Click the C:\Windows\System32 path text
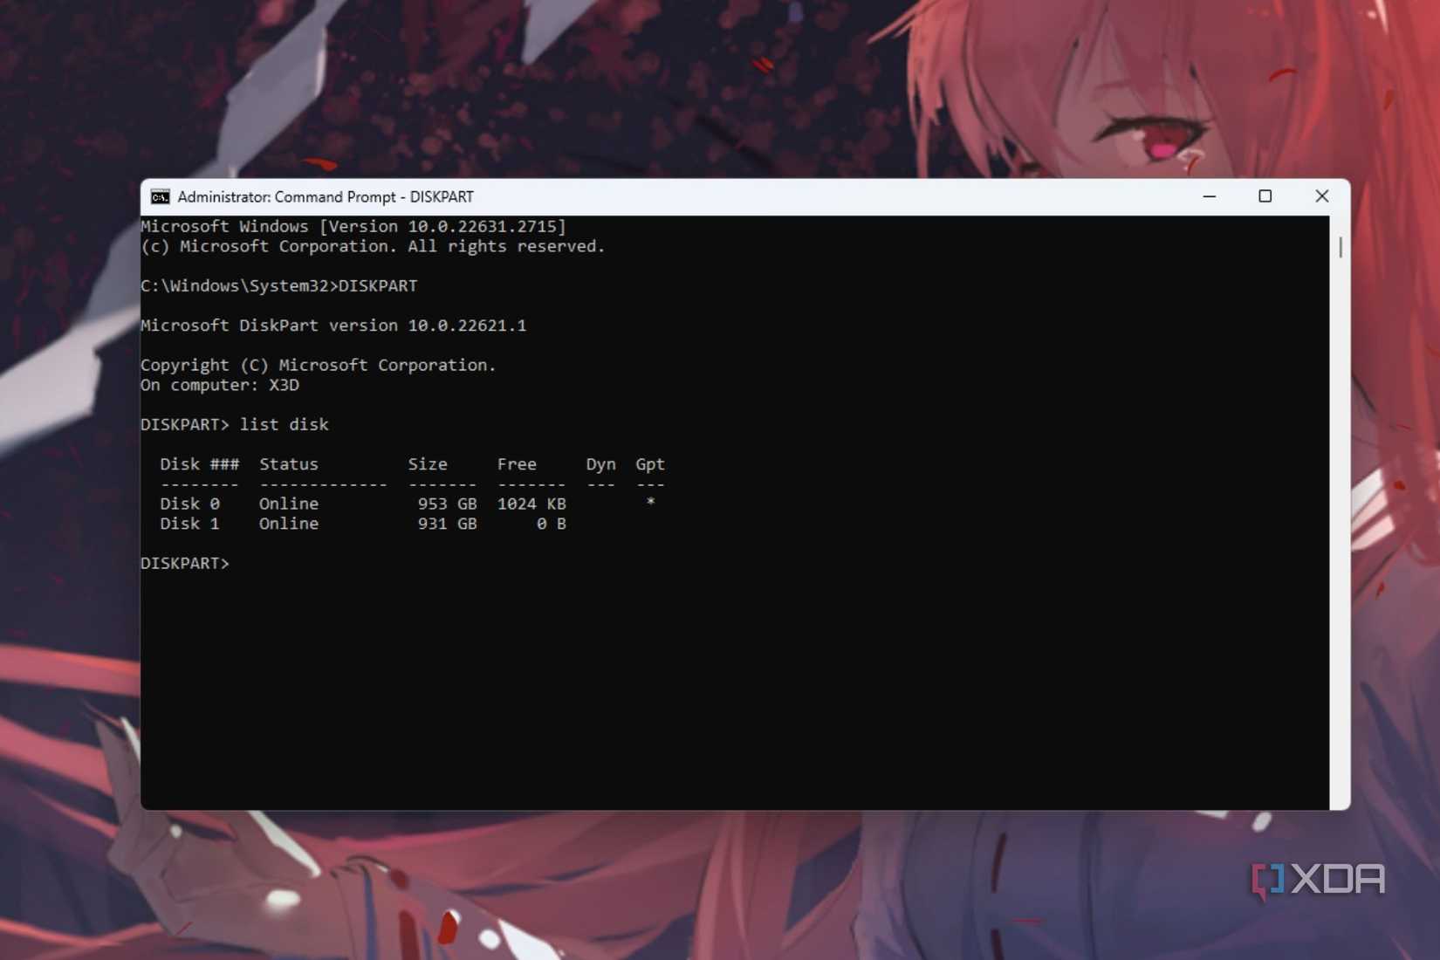Viewport: 1440px width, 960px height. (234, 285)
